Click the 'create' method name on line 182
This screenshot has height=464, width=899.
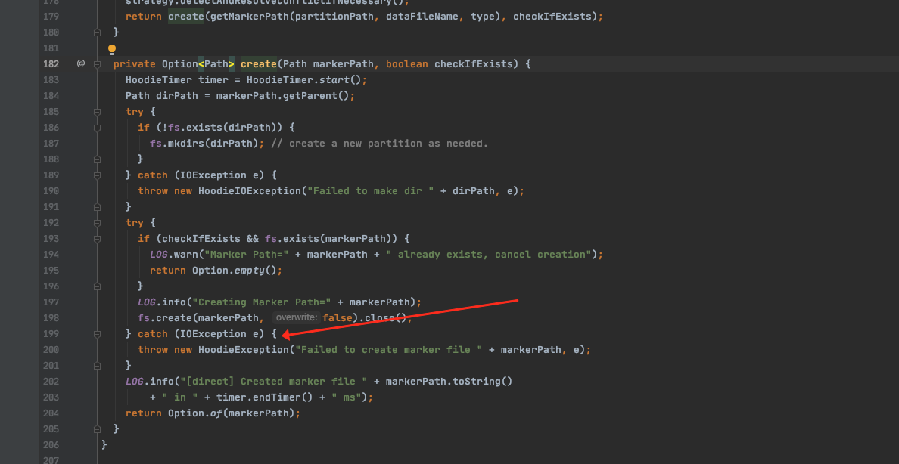[x=259, y=63]
